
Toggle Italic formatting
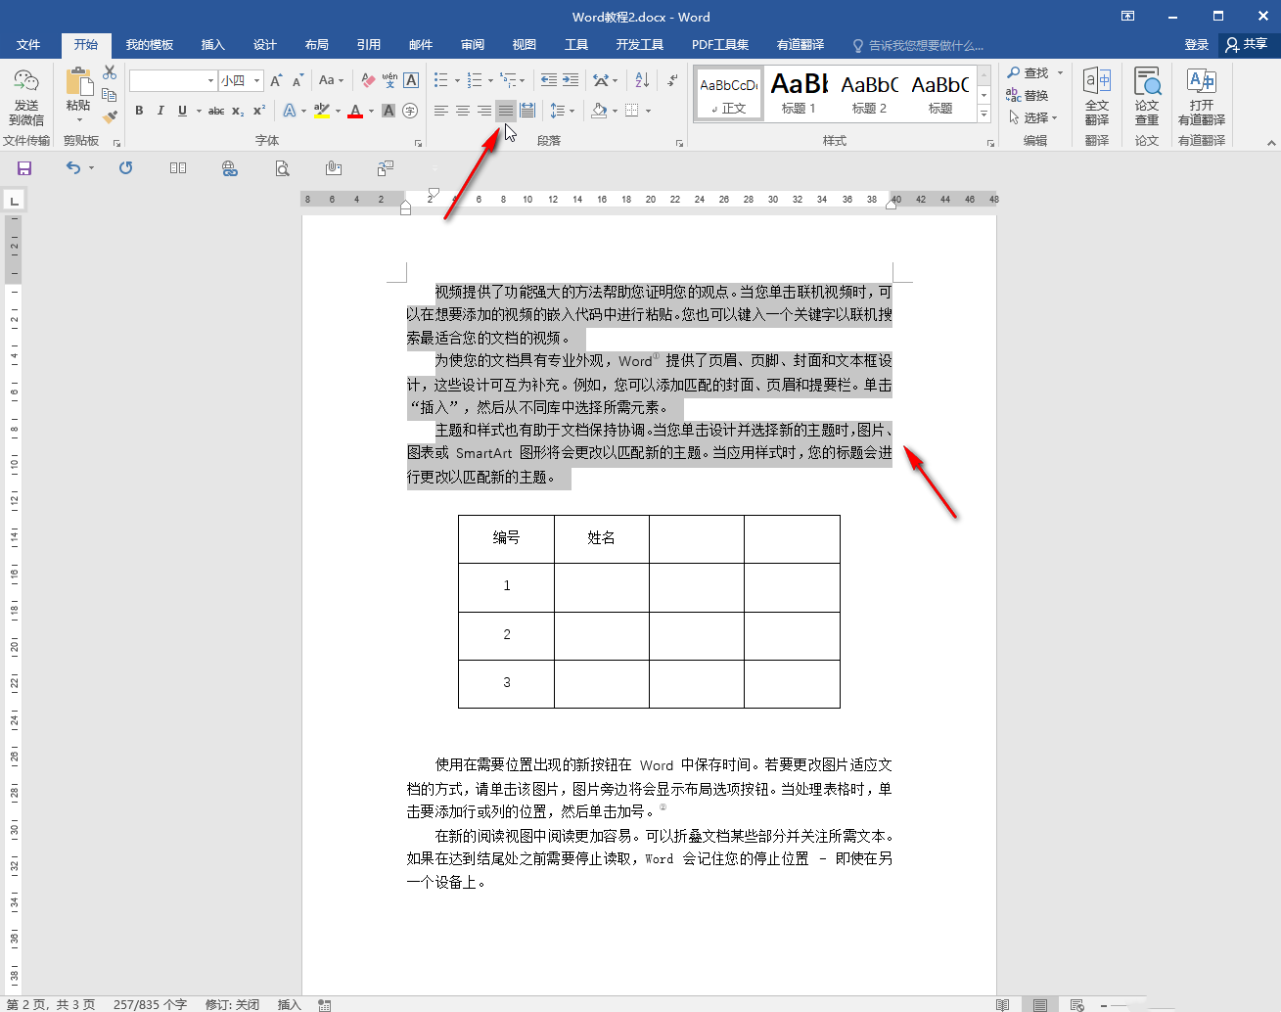tap(160, 111)
